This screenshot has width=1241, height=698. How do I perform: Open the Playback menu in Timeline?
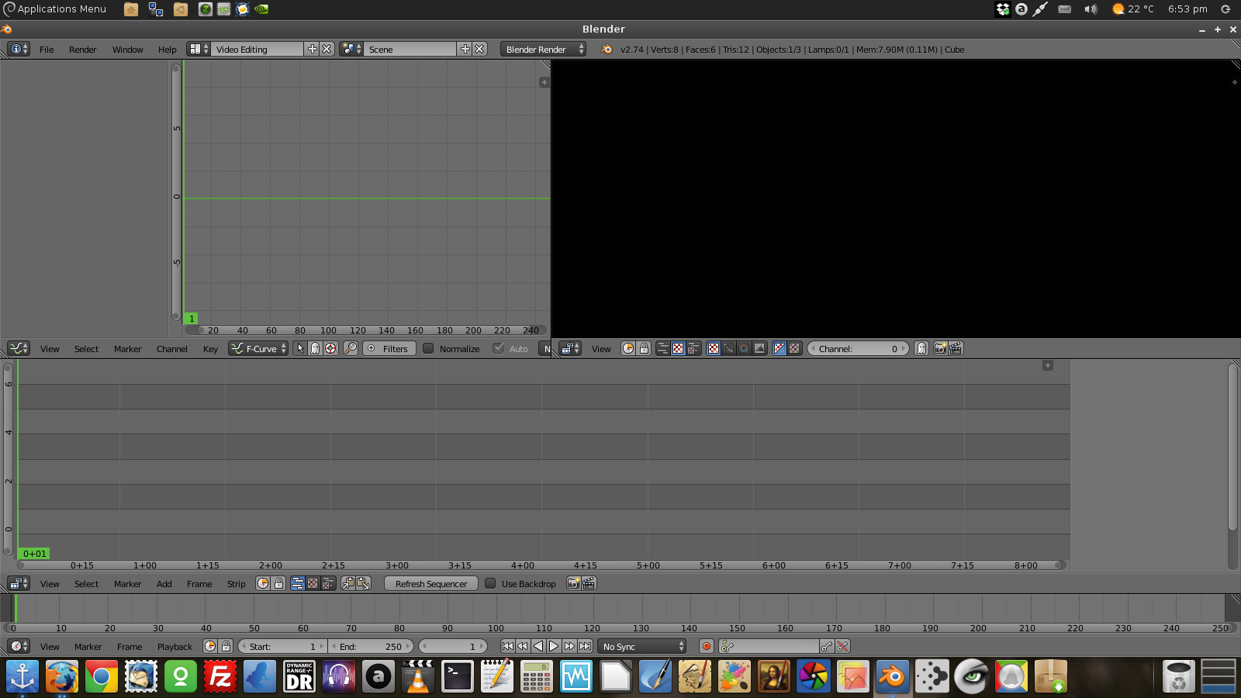(x=175, y=646)
